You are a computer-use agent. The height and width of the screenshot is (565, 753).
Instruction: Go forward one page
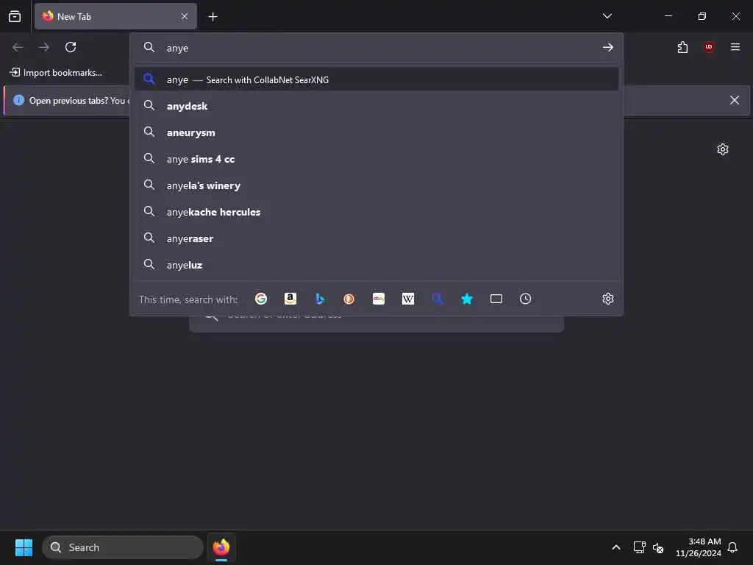44,47
